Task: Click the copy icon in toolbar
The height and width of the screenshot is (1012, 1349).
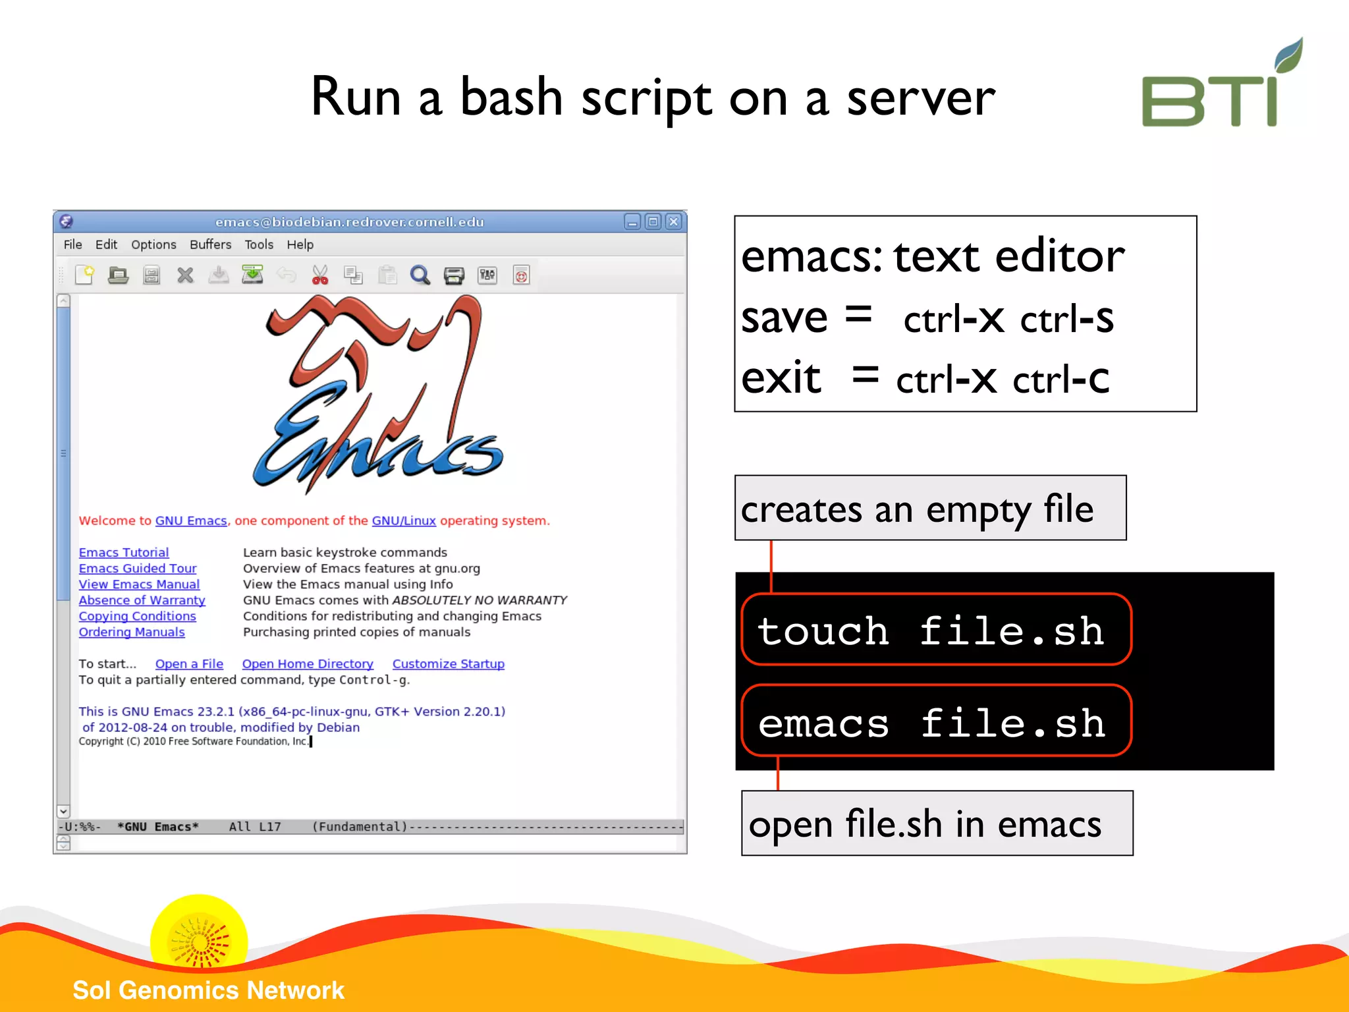Action: coord(354,275)
